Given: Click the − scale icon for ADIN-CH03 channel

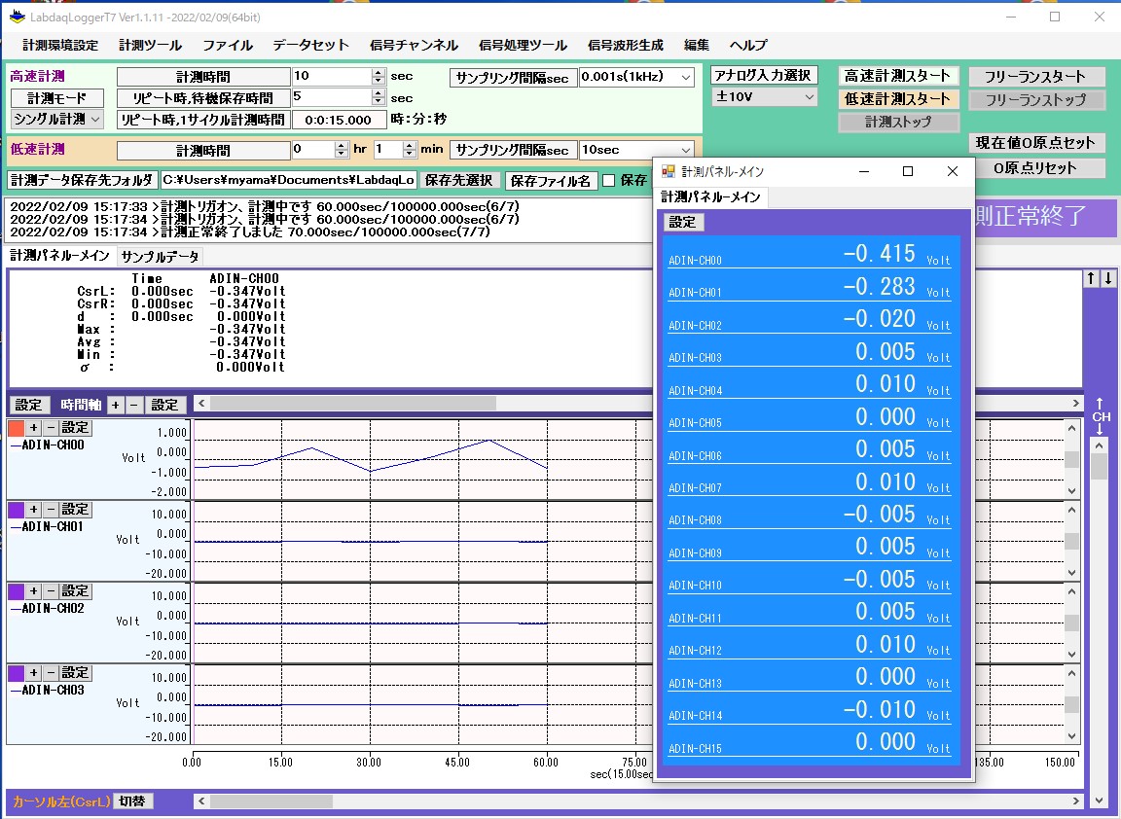Looking at the screenshot, I should coord(49,673).
